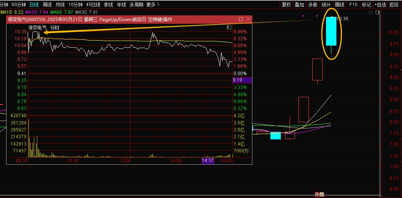Click the MA60: 7.97 indicator label

pos(62,12)
